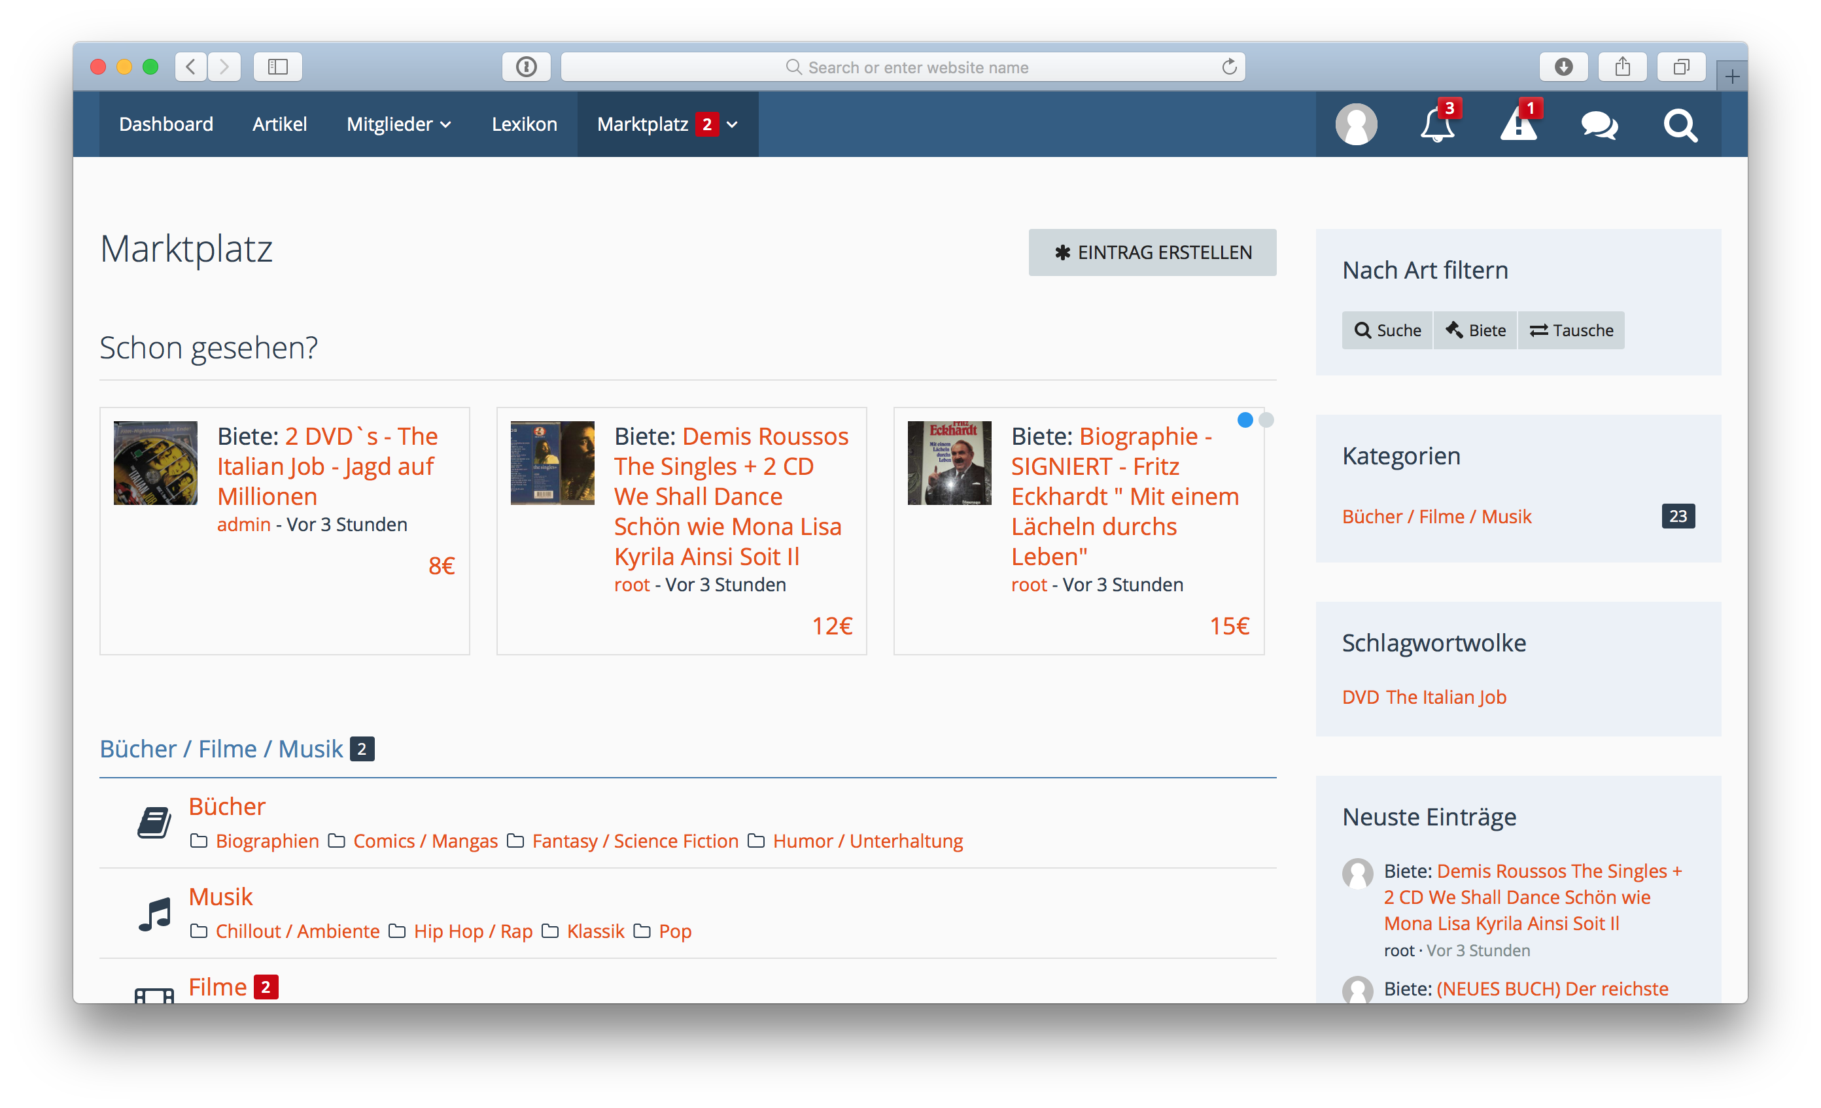Filter entries by Suche type

(1387, 330)
